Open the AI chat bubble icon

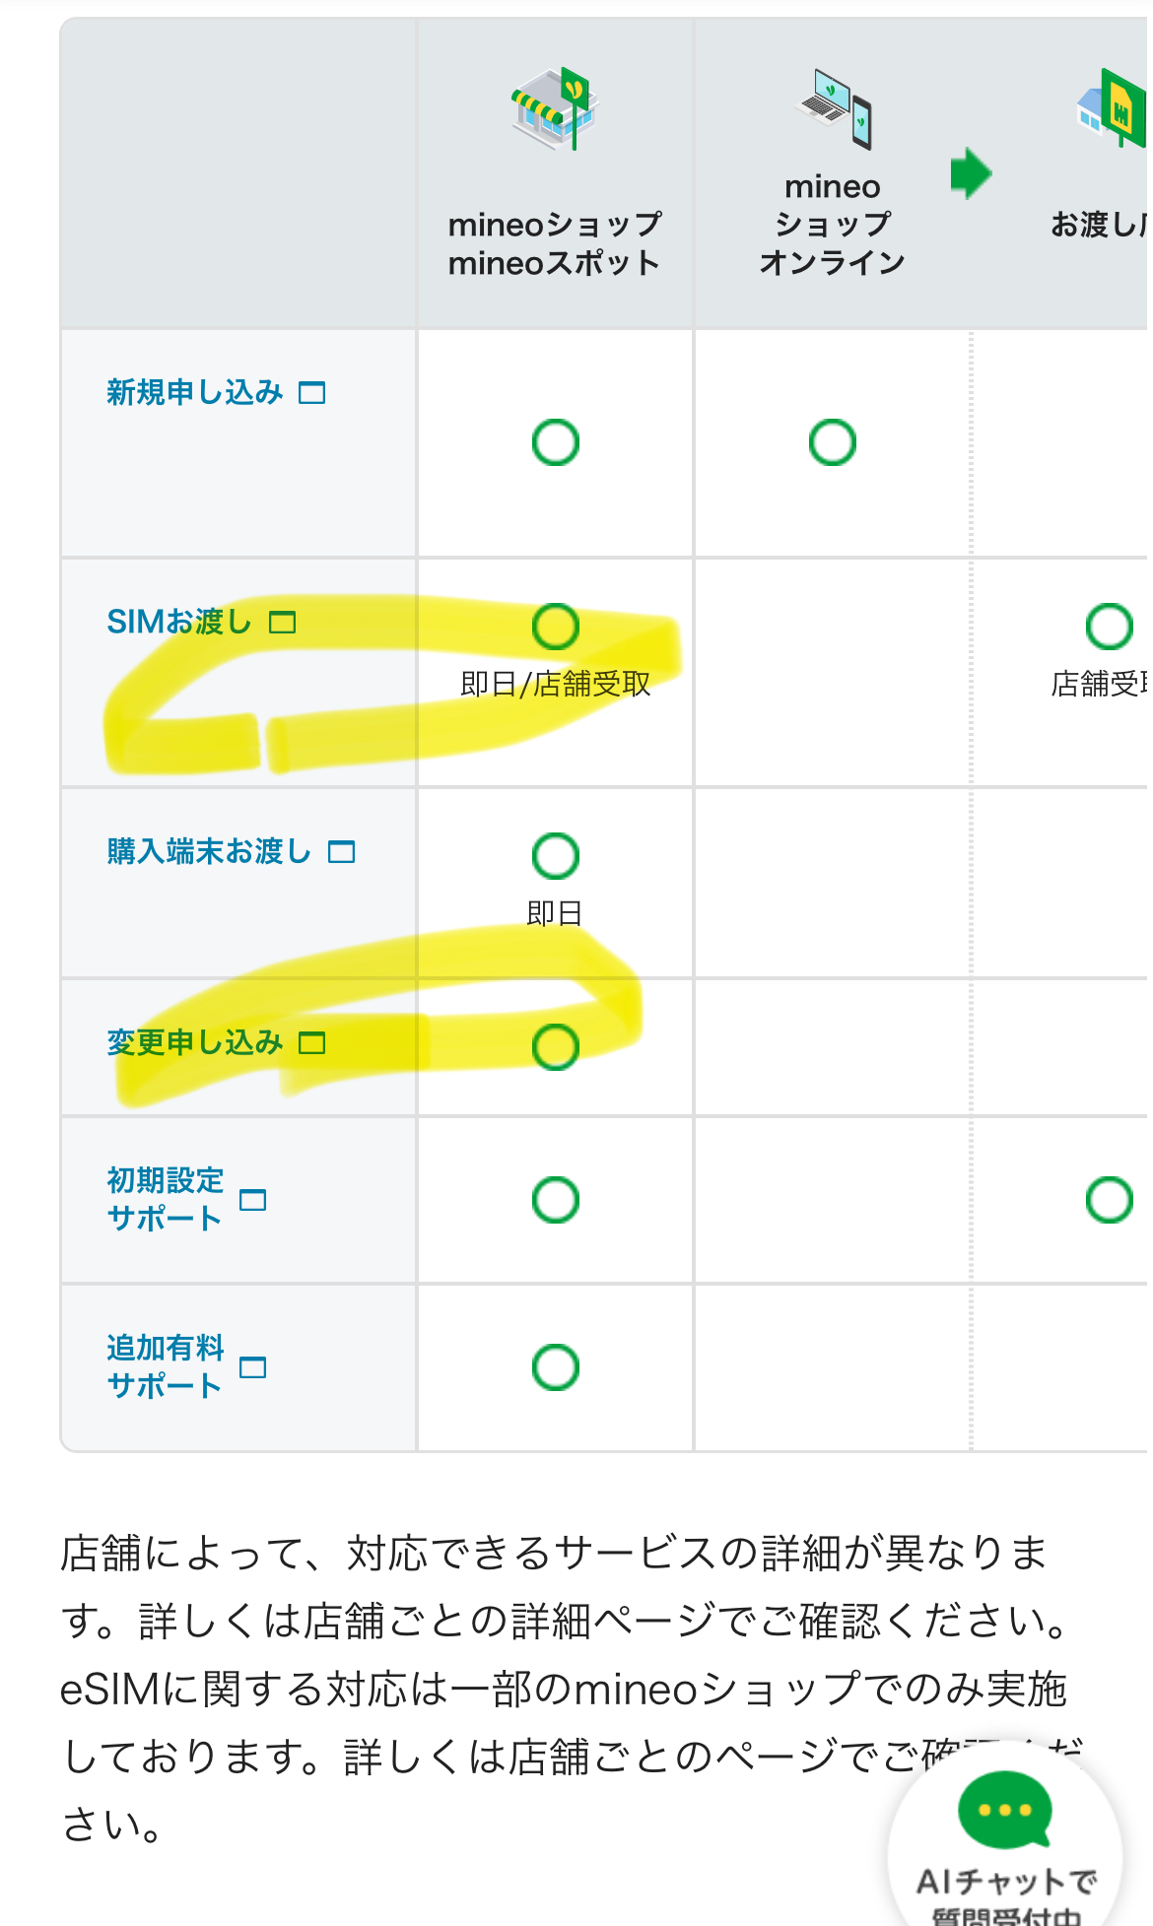click(x=1004, y=1811)
